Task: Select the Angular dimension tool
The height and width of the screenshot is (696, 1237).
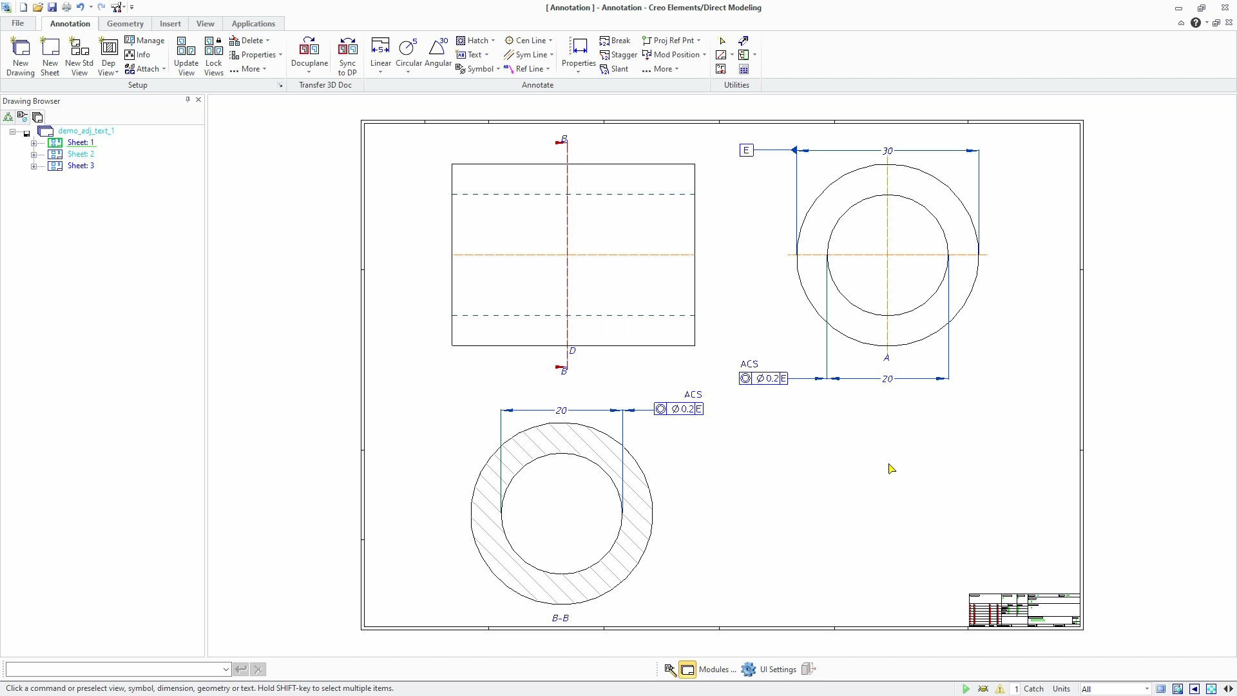Action: point(437,53)
